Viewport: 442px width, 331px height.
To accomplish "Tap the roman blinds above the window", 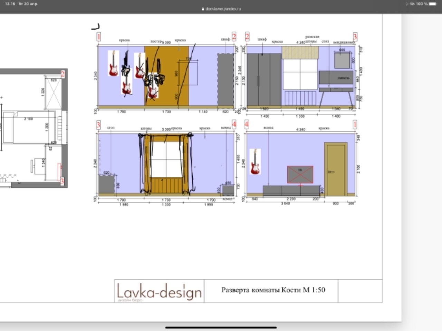I will click(x=300, y=52).
